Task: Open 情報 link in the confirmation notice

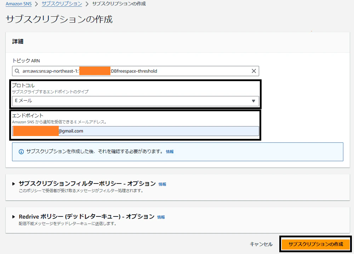Action: tap(170, 152)
